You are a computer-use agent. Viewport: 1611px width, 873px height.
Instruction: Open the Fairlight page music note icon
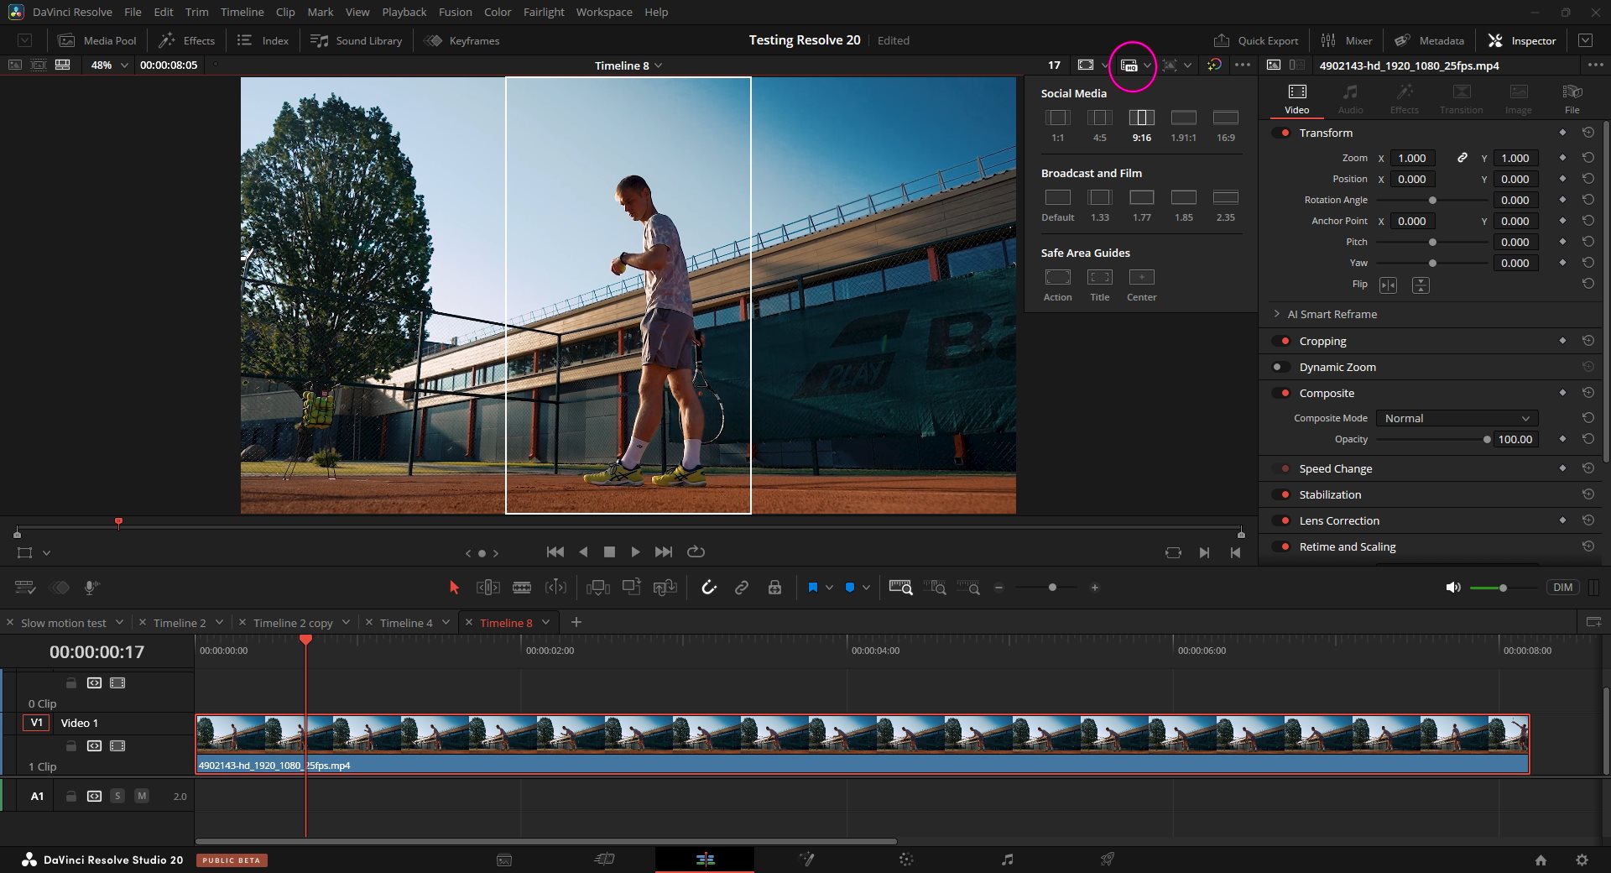(1007, 859)
